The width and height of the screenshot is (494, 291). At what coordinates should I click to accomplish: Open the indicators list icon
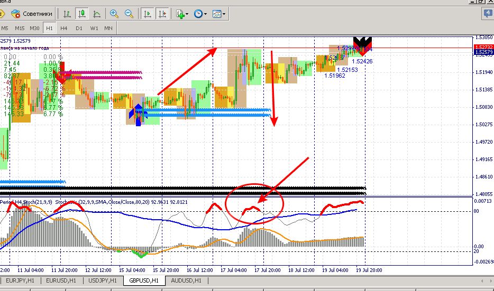(180, 14)
